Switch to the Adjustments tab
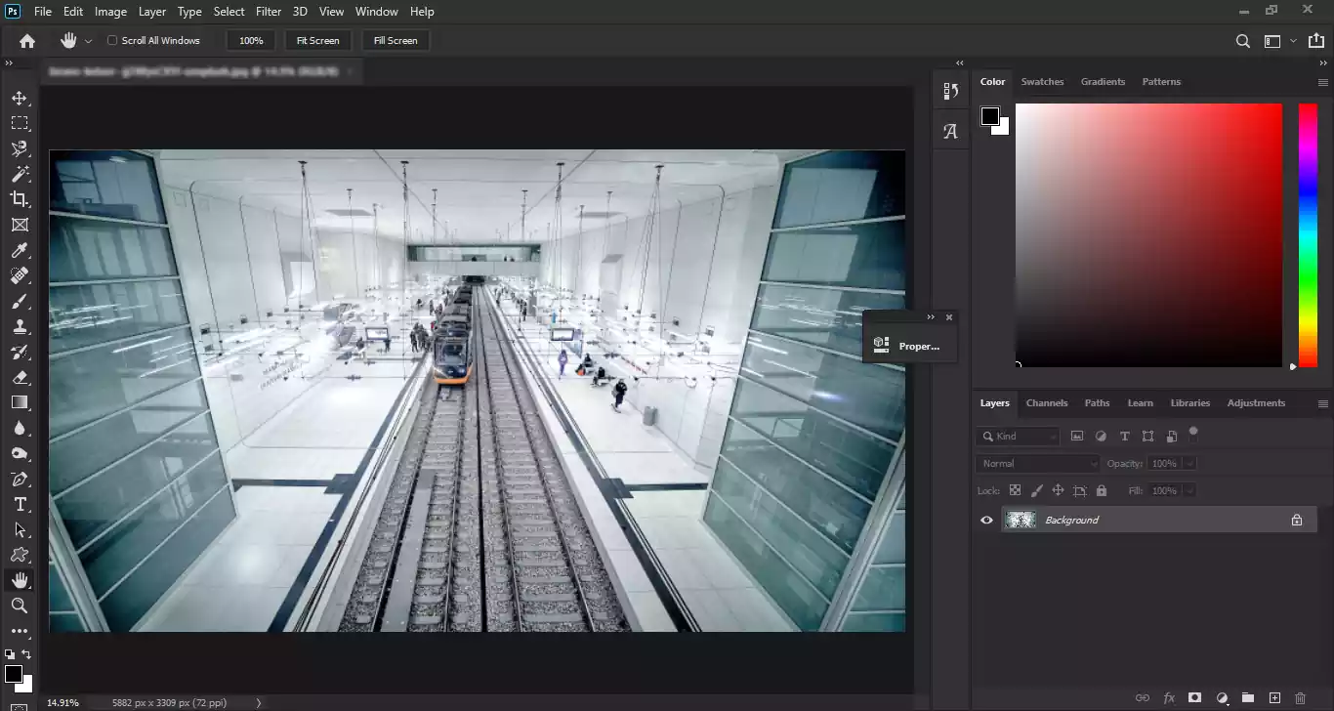The image size is (1334, 711). [1256, 403]
